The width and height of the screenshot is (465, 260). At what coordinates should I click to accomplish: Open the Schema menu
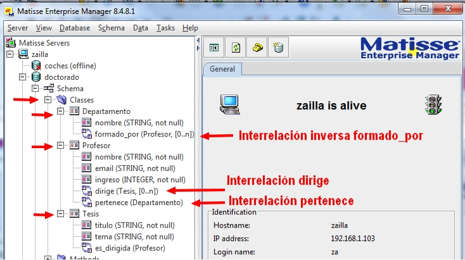(111, 28)
